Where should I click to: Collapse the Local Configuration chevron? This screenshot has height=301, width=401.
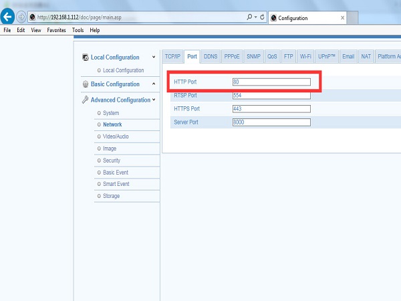click(x=154, y=57)
